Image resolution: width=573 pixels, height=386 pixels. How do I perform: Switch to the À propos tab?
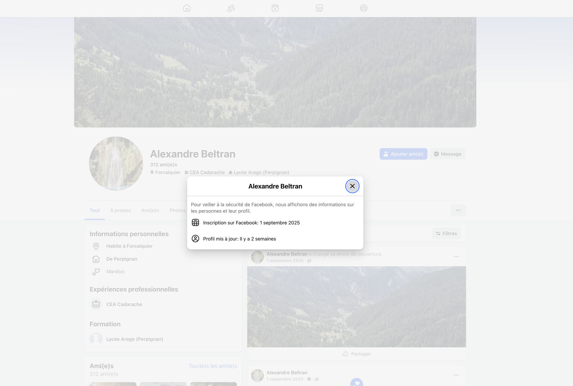point(120,210)
